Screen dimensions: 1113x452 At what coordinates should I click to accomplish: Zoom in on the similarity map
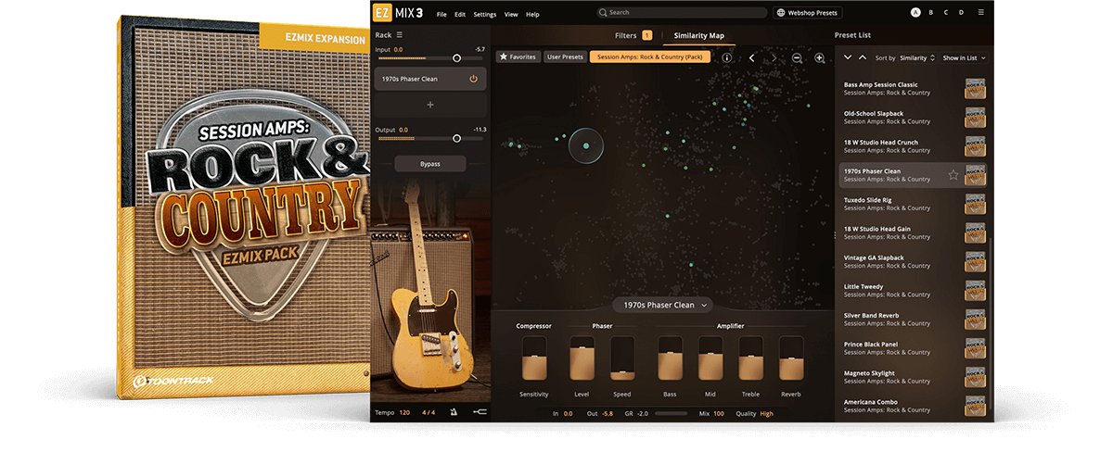click(x=820, y=57)
